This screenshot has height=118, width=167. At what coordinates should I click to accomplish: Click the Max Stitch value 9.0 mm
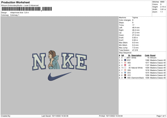pos(135,43)
